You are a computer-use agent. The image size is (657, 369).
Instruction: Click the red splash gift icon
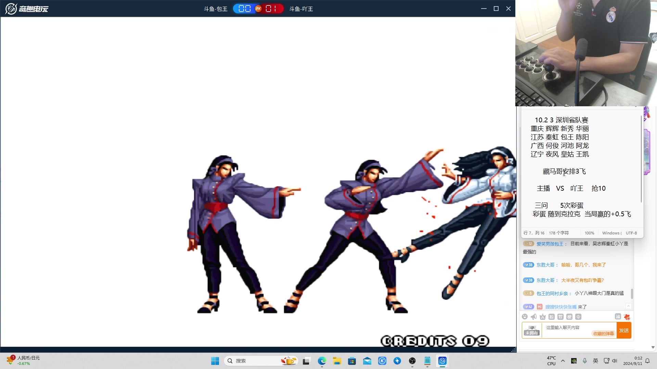click(627, 317)
